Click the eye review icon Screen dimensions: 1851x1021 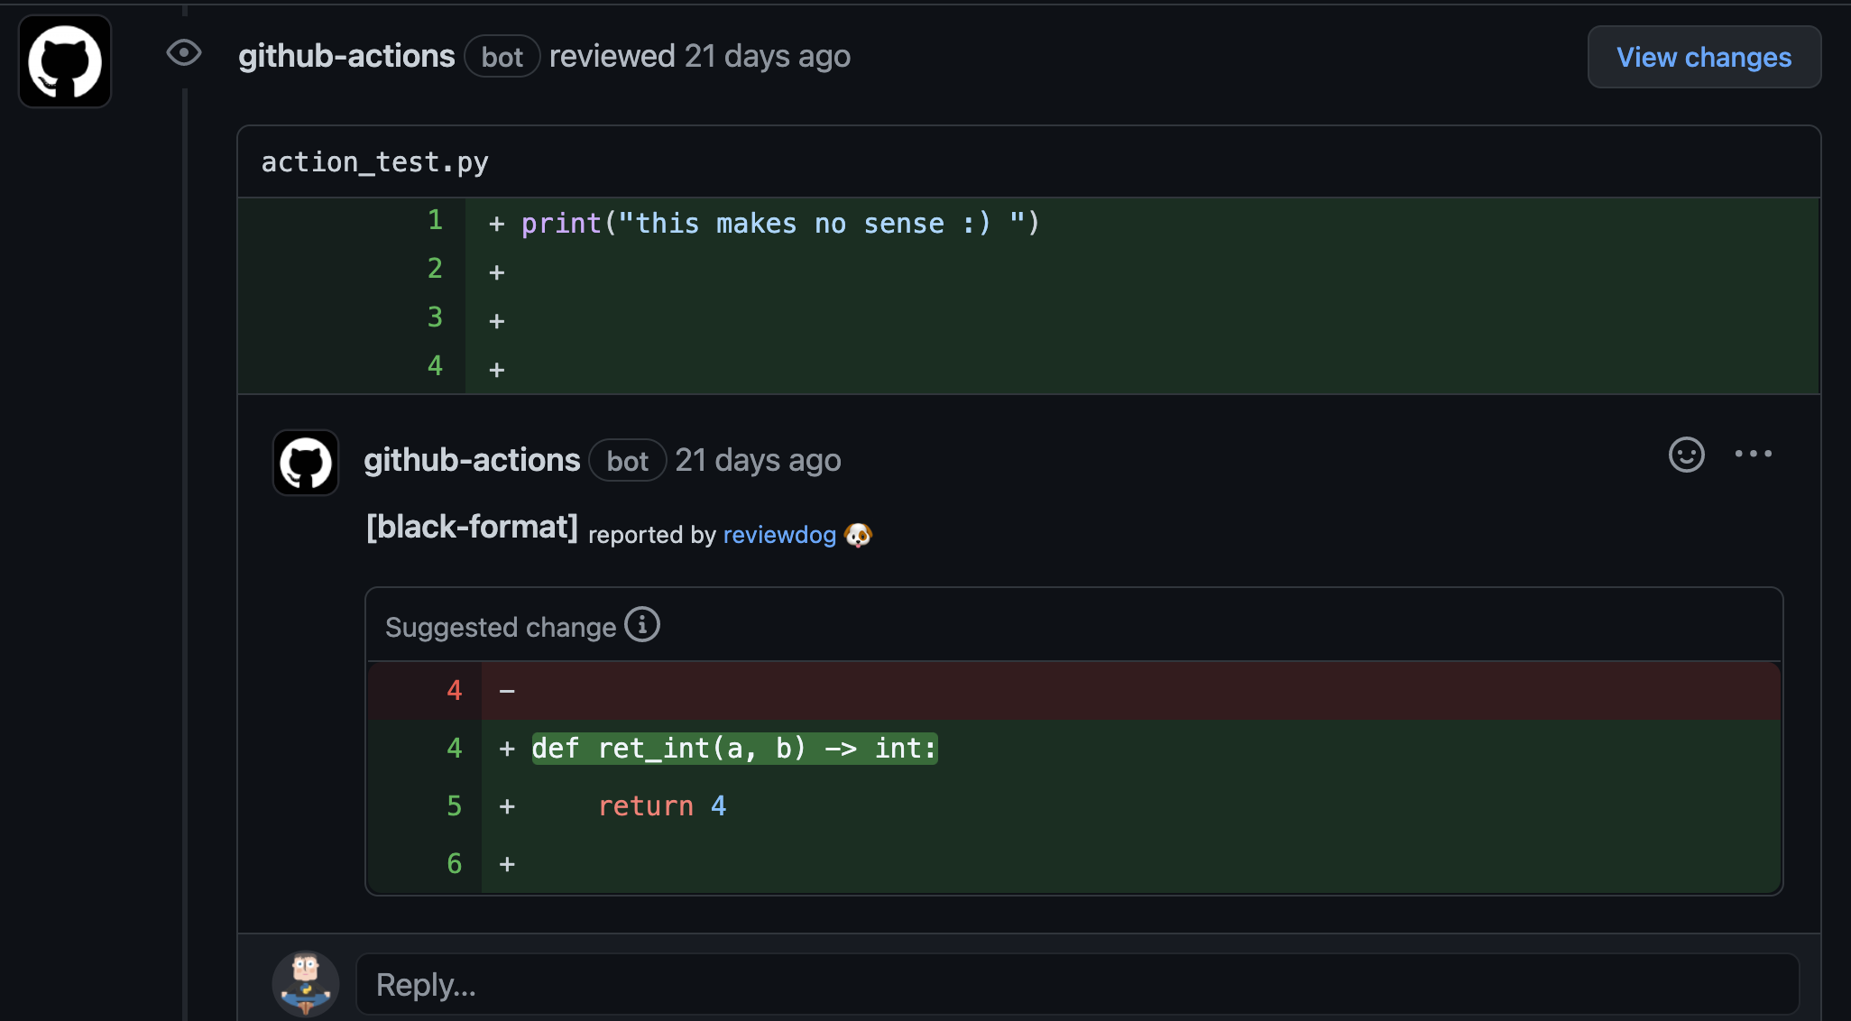(x=184, y=53)
